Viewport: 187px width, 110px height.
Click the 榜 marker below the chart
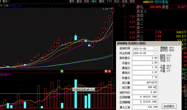click(x=106, y=71)
